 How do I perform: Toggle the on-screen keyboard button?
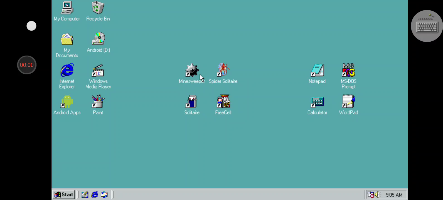pyautogui.click(x=427, y=26)
